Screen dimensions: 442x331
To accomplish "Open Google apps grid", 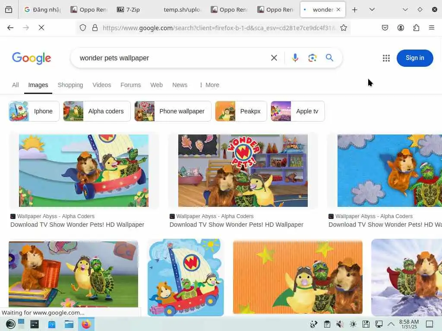I will 386,58.
